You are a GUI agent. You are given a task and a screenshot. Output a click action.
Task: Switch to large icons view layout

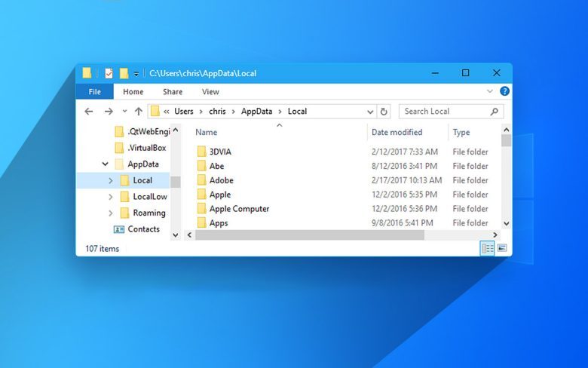point(502,248)
